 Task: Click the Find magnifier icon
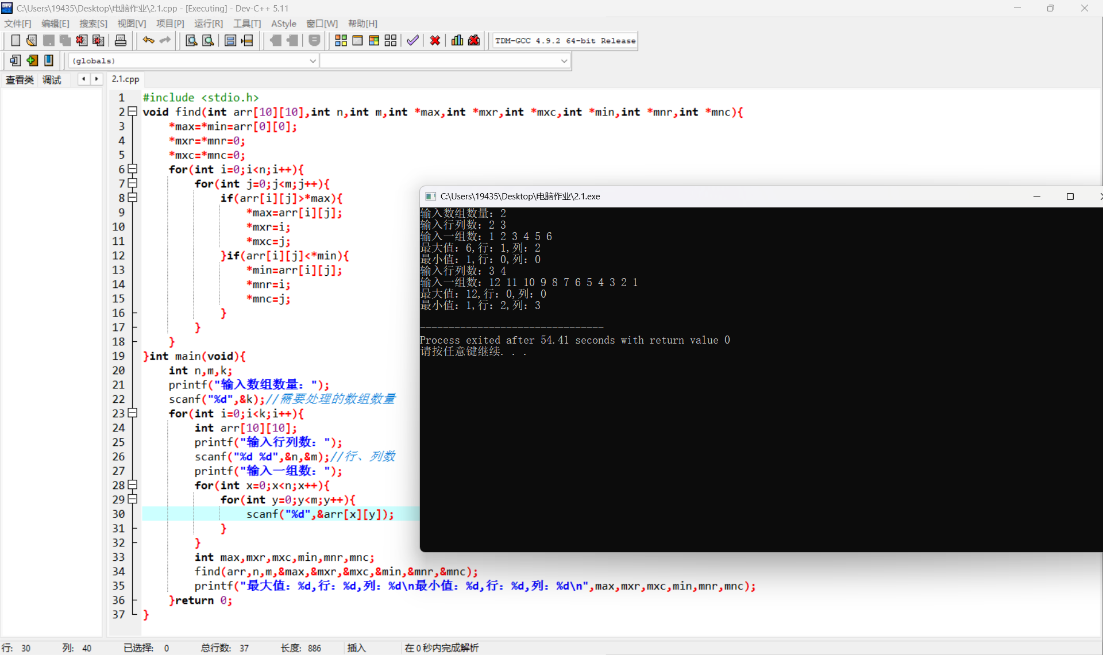click(191, 40)
